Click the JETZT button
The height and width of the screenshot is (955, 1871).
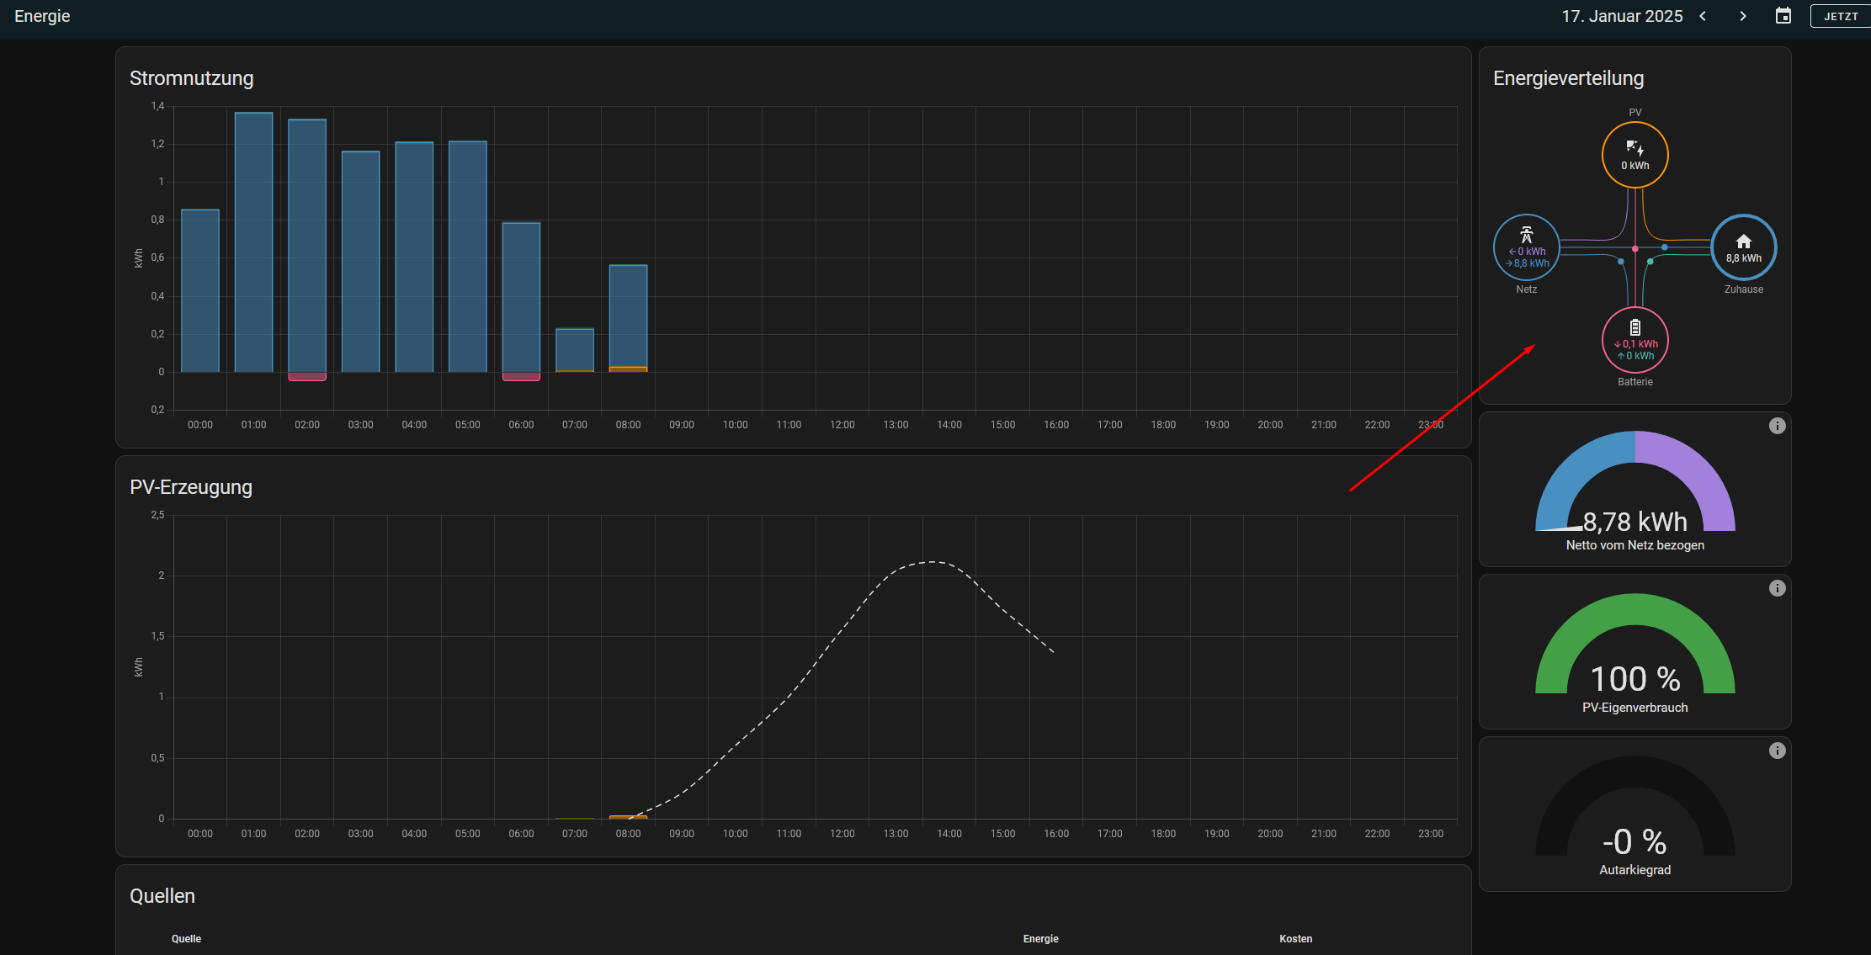pyautogui.click(x=1841, y=16)
